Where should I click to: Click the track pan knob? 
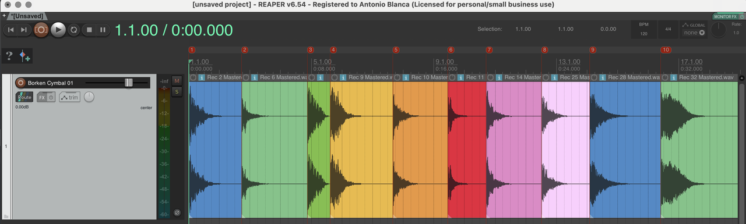coord(89,97)
